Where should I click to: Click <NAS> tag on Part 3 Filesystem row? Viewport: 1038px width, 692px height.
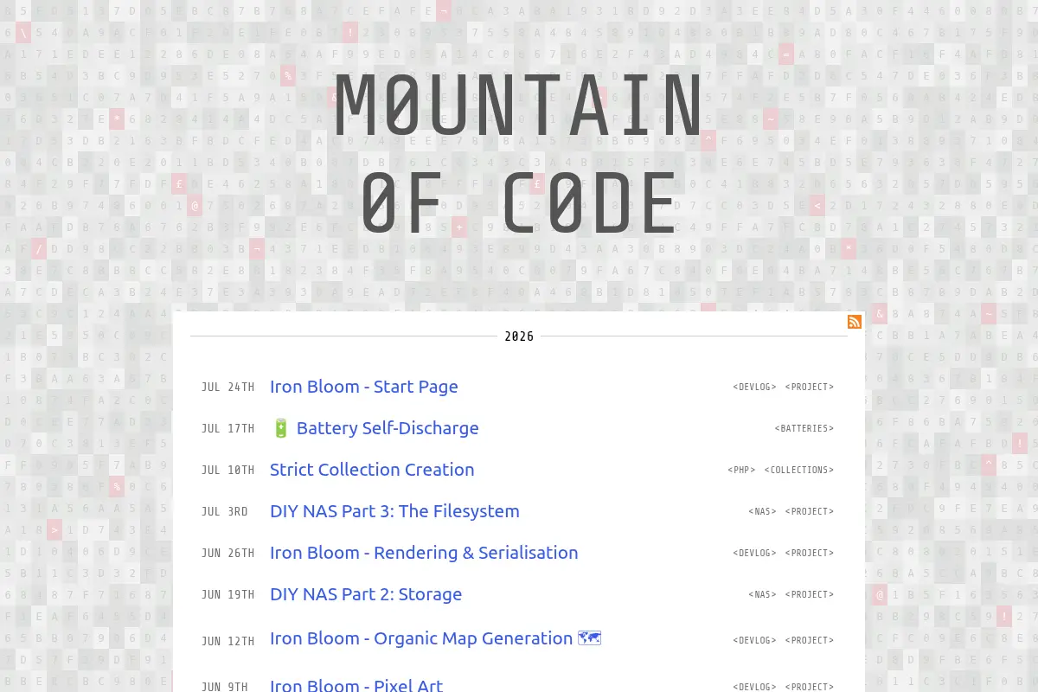coord(762,511)
